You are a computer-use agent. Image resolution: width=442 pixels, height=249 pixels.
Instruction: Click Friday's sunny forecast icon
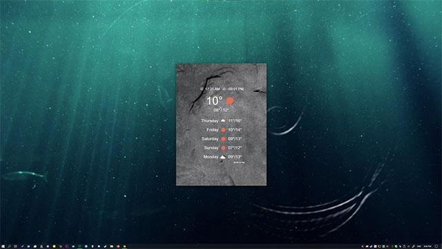click(223, 130)
